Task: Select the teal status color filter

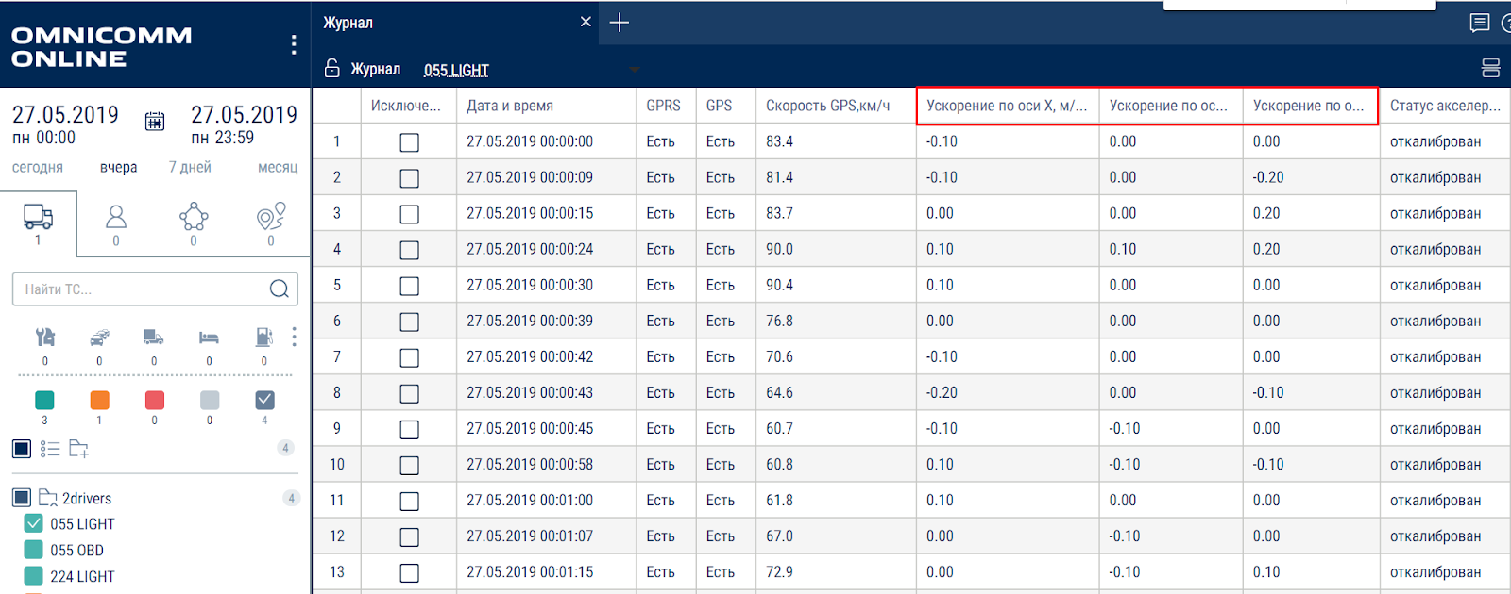Action: (x=44, y=400)
